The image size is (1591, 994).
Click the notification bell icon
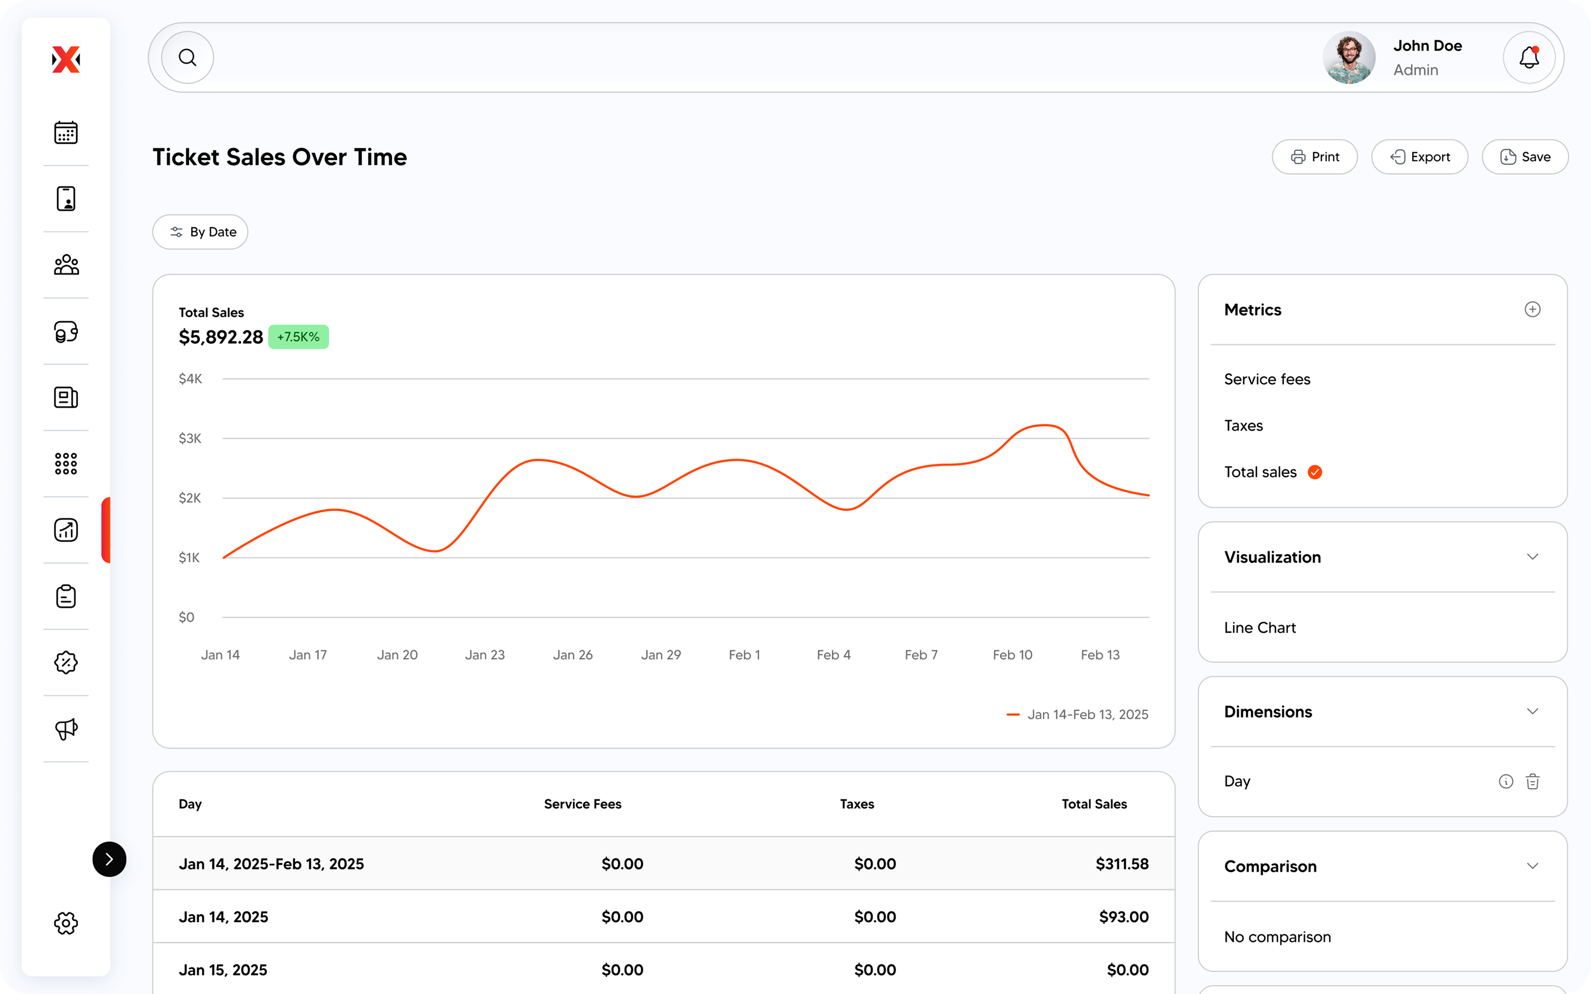pyautogui.click(x=1528, y=57)
